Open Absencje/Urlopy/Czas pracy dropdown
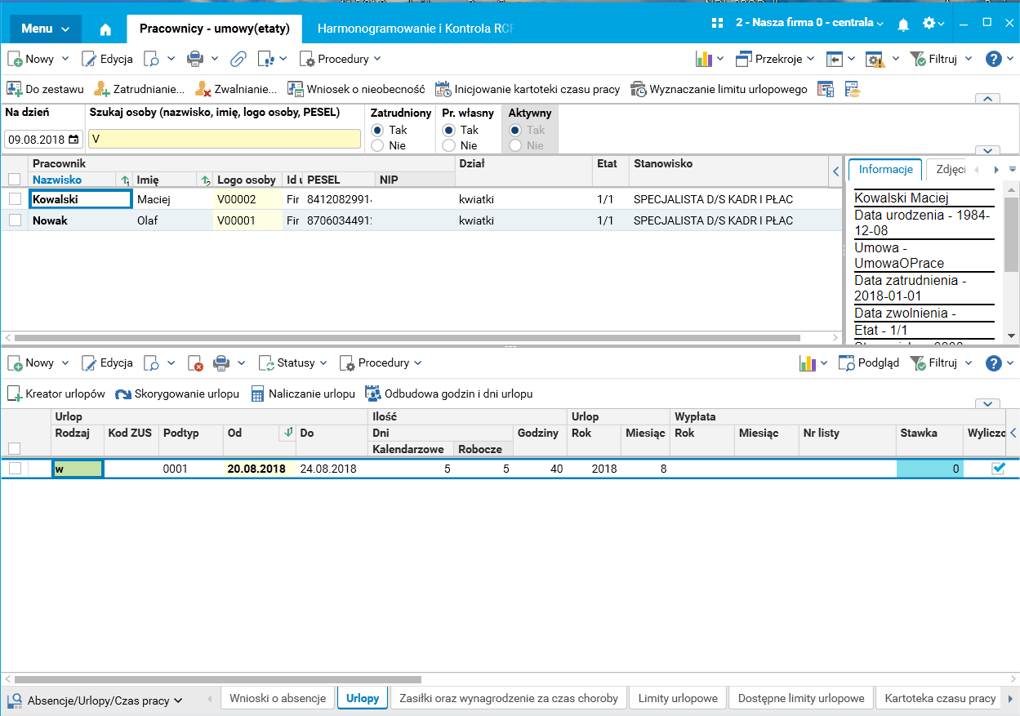The image size is (1020, 716). click(96, 700)
